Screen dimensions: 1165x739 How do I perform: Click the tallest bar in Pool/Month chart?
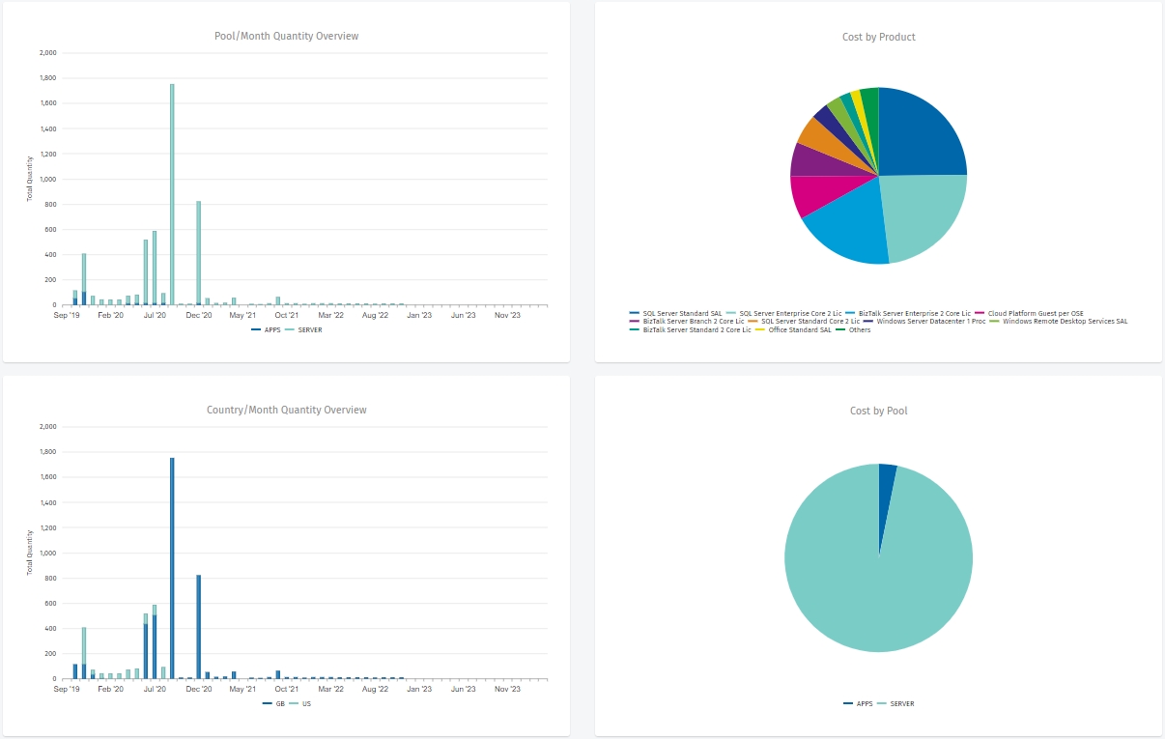click(x=172, y=193)
